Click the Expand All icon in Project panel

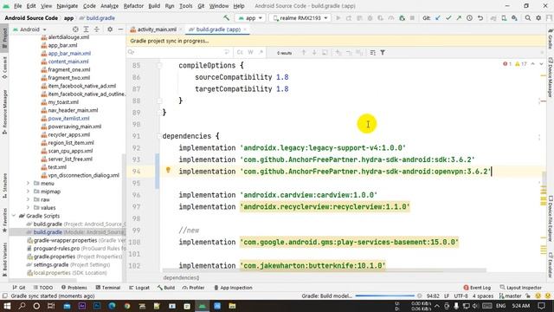coord(86,29)
